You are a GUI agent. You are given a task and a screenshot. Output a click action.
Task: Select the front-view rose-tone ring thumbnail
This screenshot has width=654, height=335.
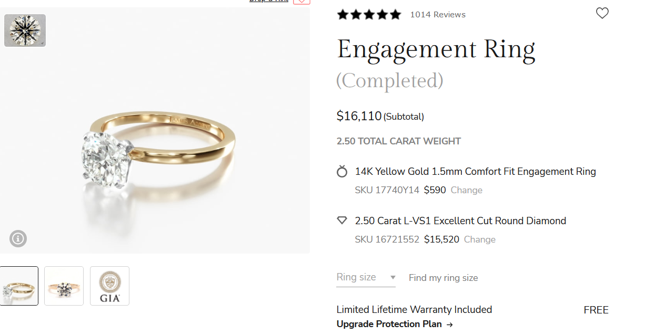(x=64, y=286)
